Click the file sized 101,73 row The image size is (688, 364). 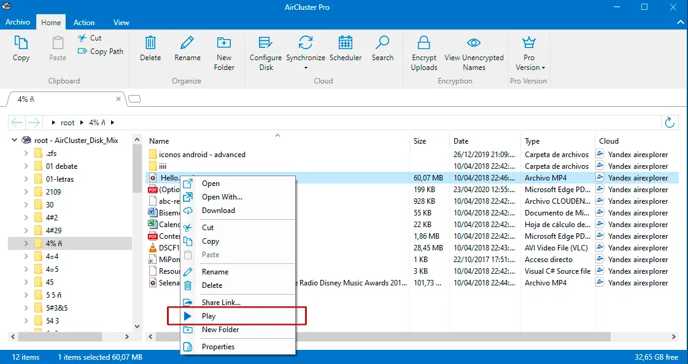pyautogui.click(x=412, y=283)
